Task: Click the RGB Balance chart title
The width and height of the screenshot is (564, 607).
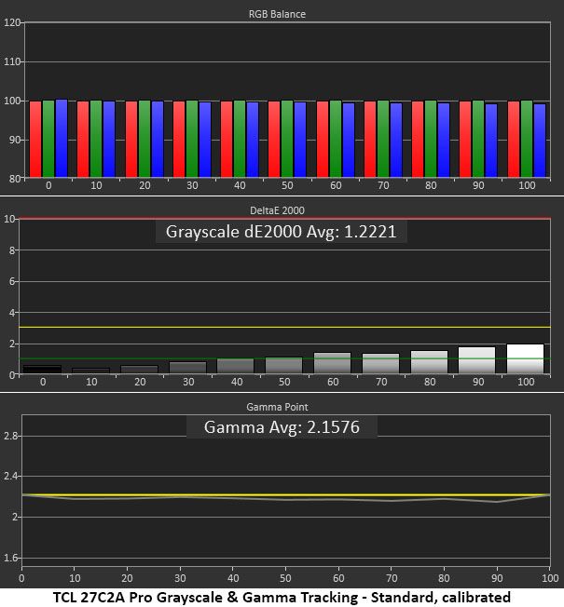Action: (277, 14)
